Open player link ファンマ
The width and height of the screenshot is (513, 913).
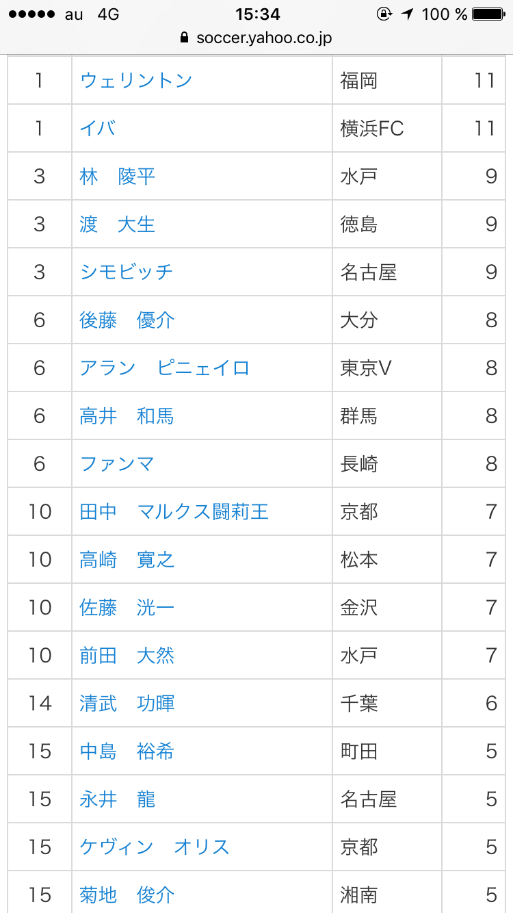(x=117, y=464)
